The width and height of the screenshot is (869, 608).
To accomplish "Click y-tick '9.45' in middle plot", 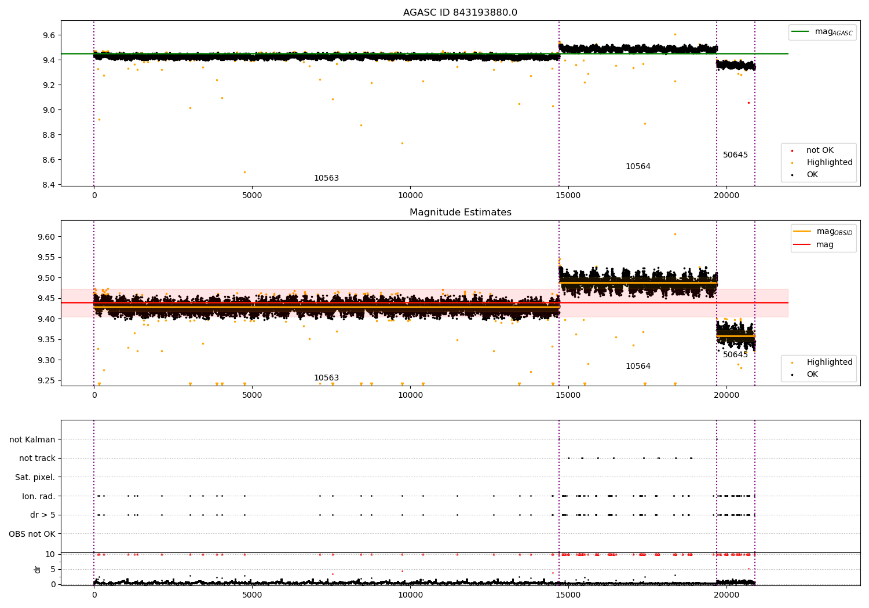I will [x=46, y=299].
